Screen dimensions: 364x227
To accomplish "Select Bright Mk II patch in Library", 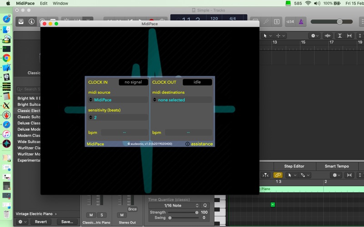I will click(x=28, y=98).
